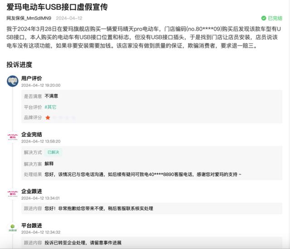Click the timestamp 2024-04-12 13:58:20
The image size is (290, 249).
(x=41, y=141)
